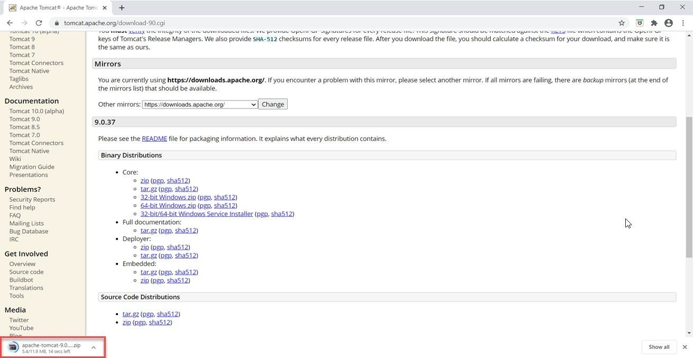Open the YouTube link under Media
The width and height of the screenshot is (693, 358).
[21, 328]
